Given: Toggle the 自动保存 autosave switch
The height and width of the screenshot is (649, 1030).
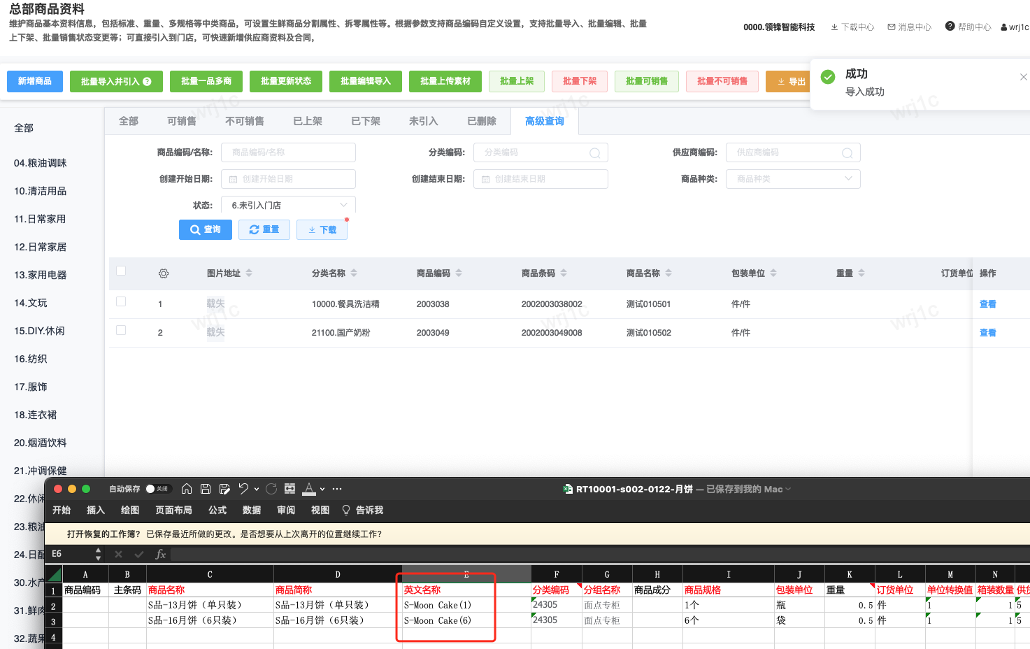Looking at the screenshot, I should (x=158, y=489).
